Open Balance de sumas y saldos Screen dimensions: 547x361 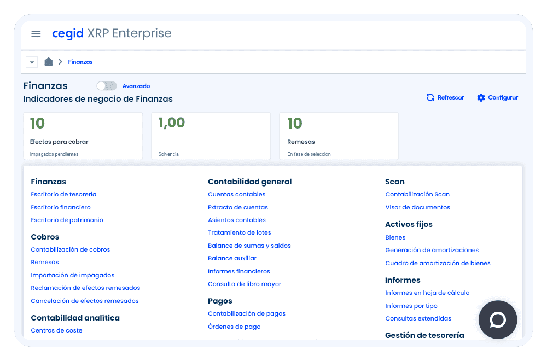click(x=249, y=246)
